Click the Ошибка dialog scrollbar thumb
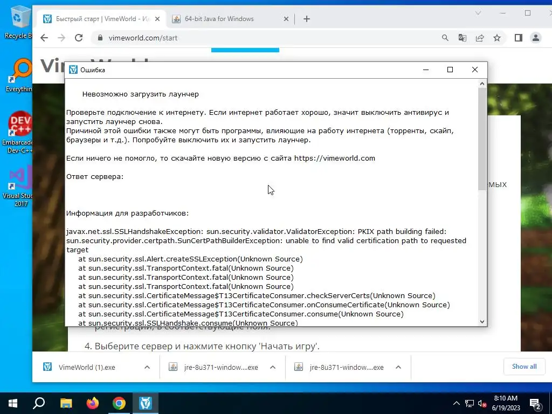Screen dimensions: 552x414 [482, 139]
